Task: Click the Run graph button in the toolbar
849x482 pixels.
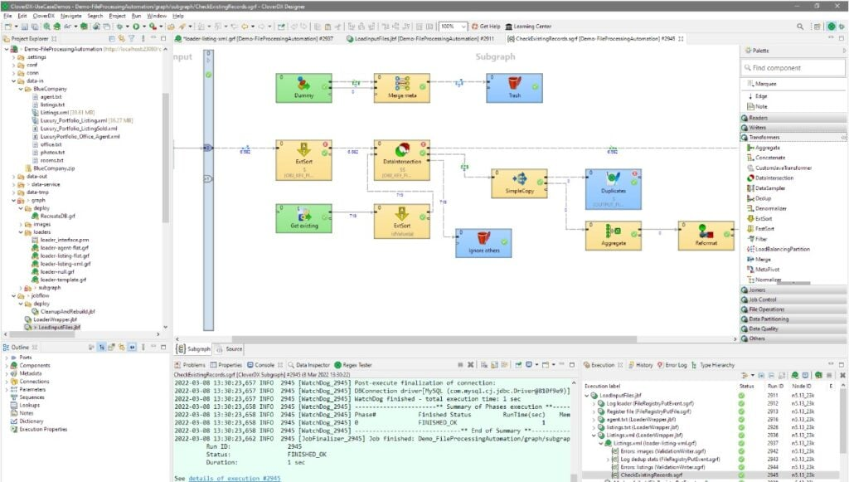Action: (135, 26)
